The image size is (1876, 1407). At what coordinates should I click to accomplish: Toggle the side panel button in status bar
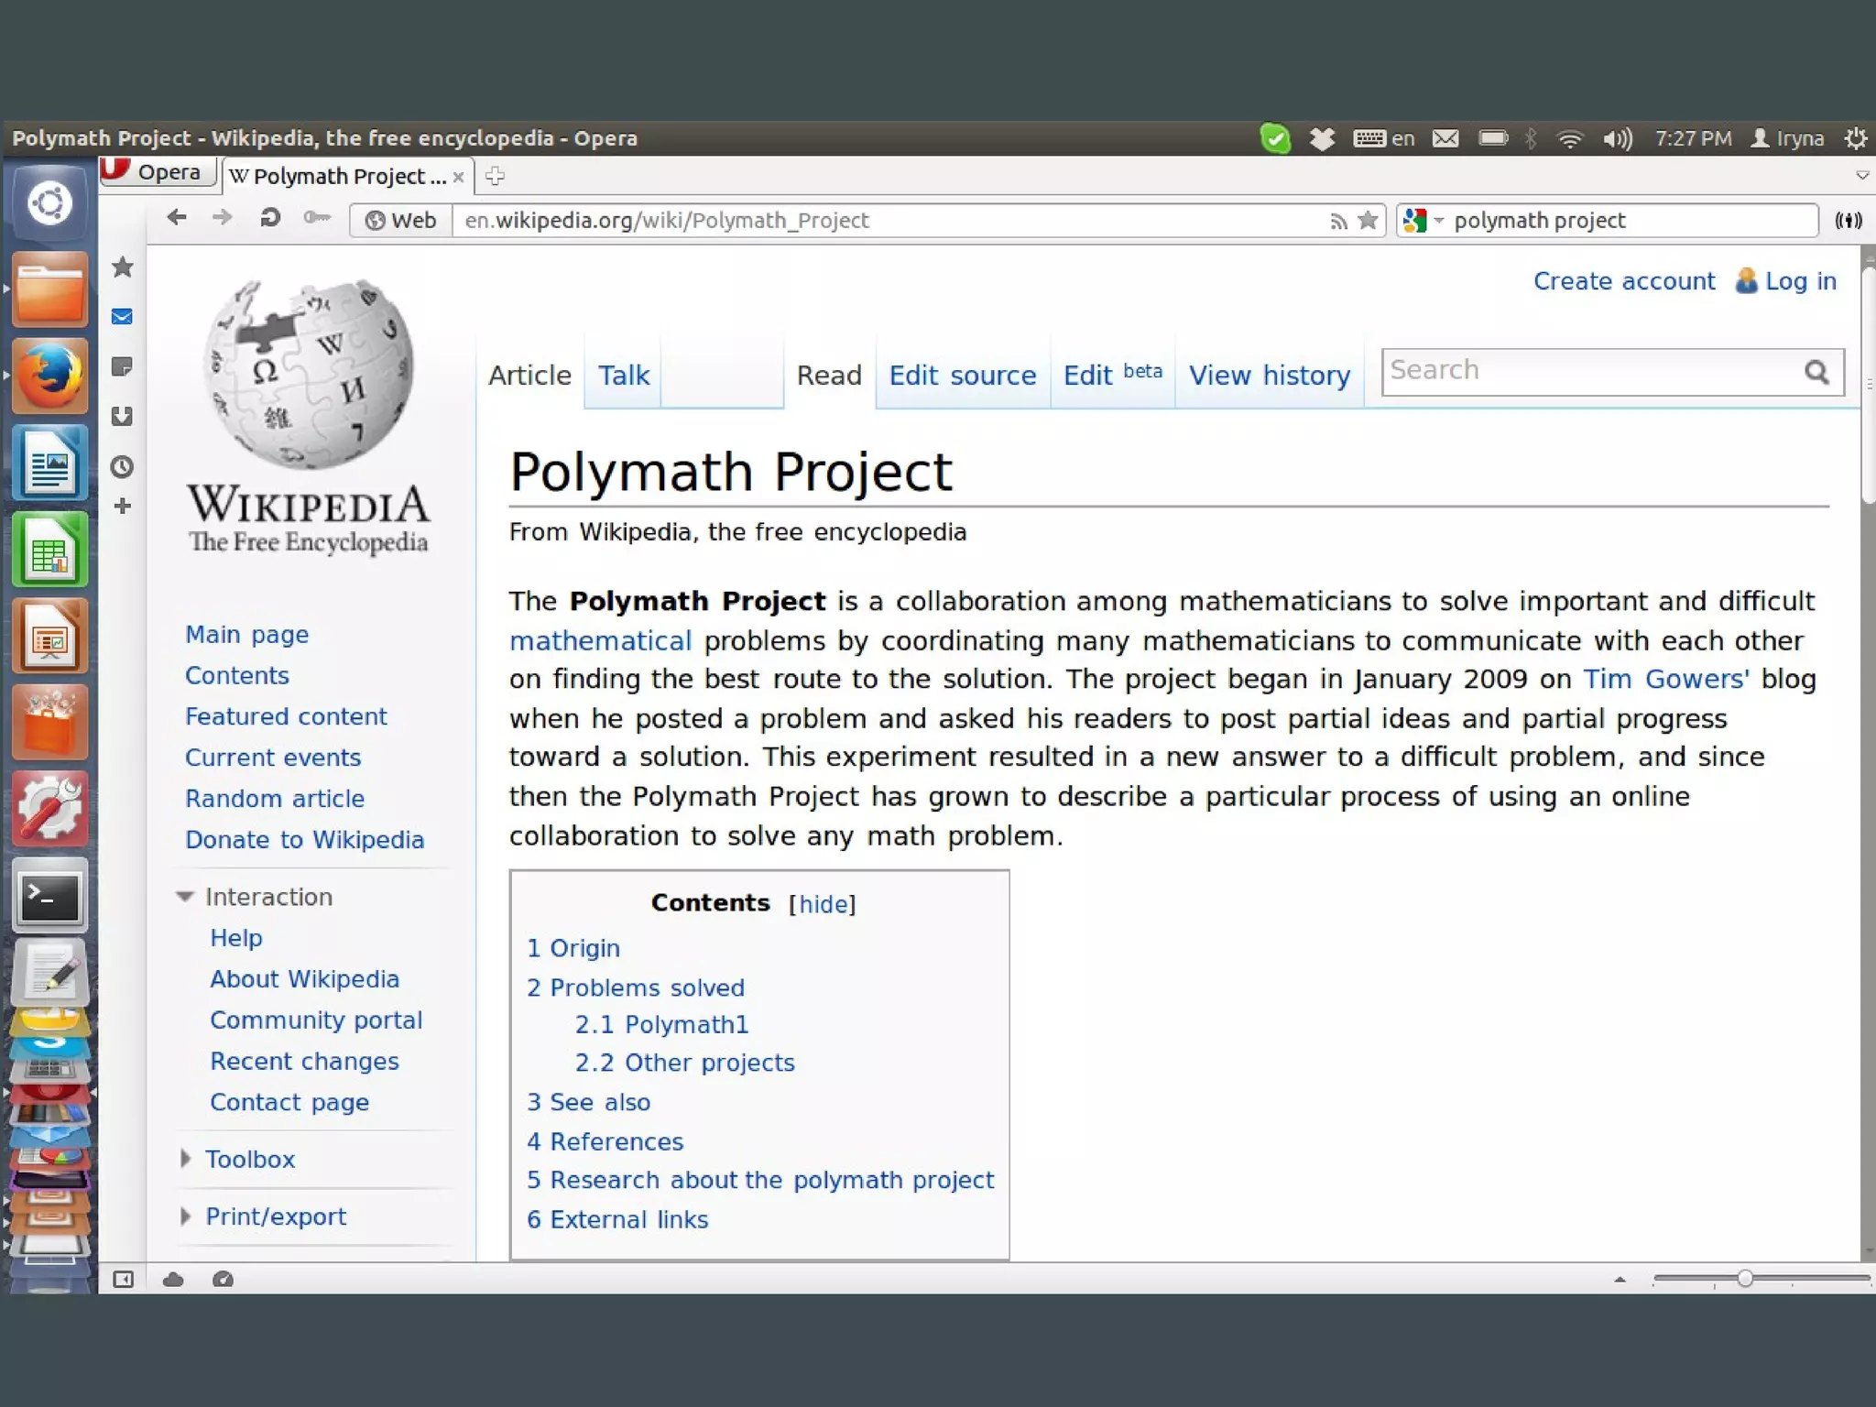click(123, 1280)
